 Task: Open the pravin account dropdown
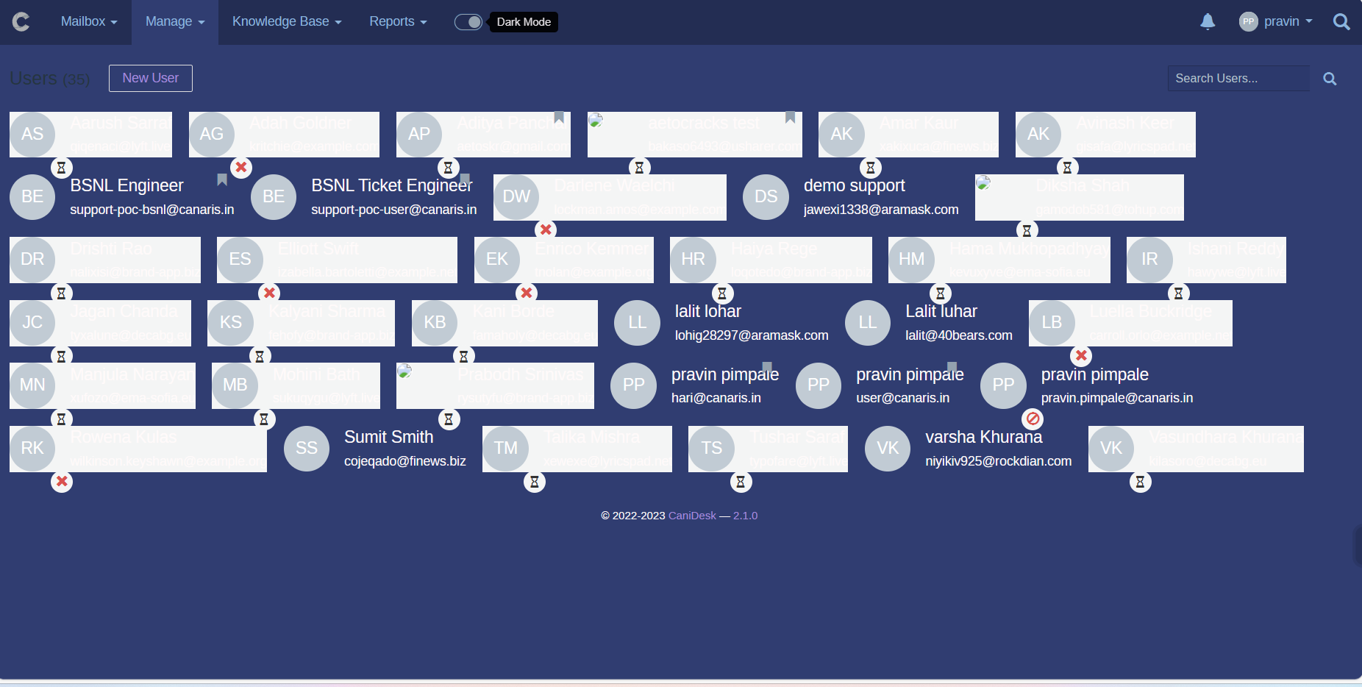[x=1277, y=21]
